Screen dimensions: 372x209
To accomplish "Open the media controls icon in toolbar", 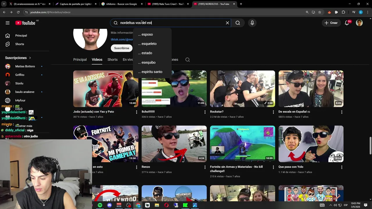I will pyautogui.click(x=354, y=12).
